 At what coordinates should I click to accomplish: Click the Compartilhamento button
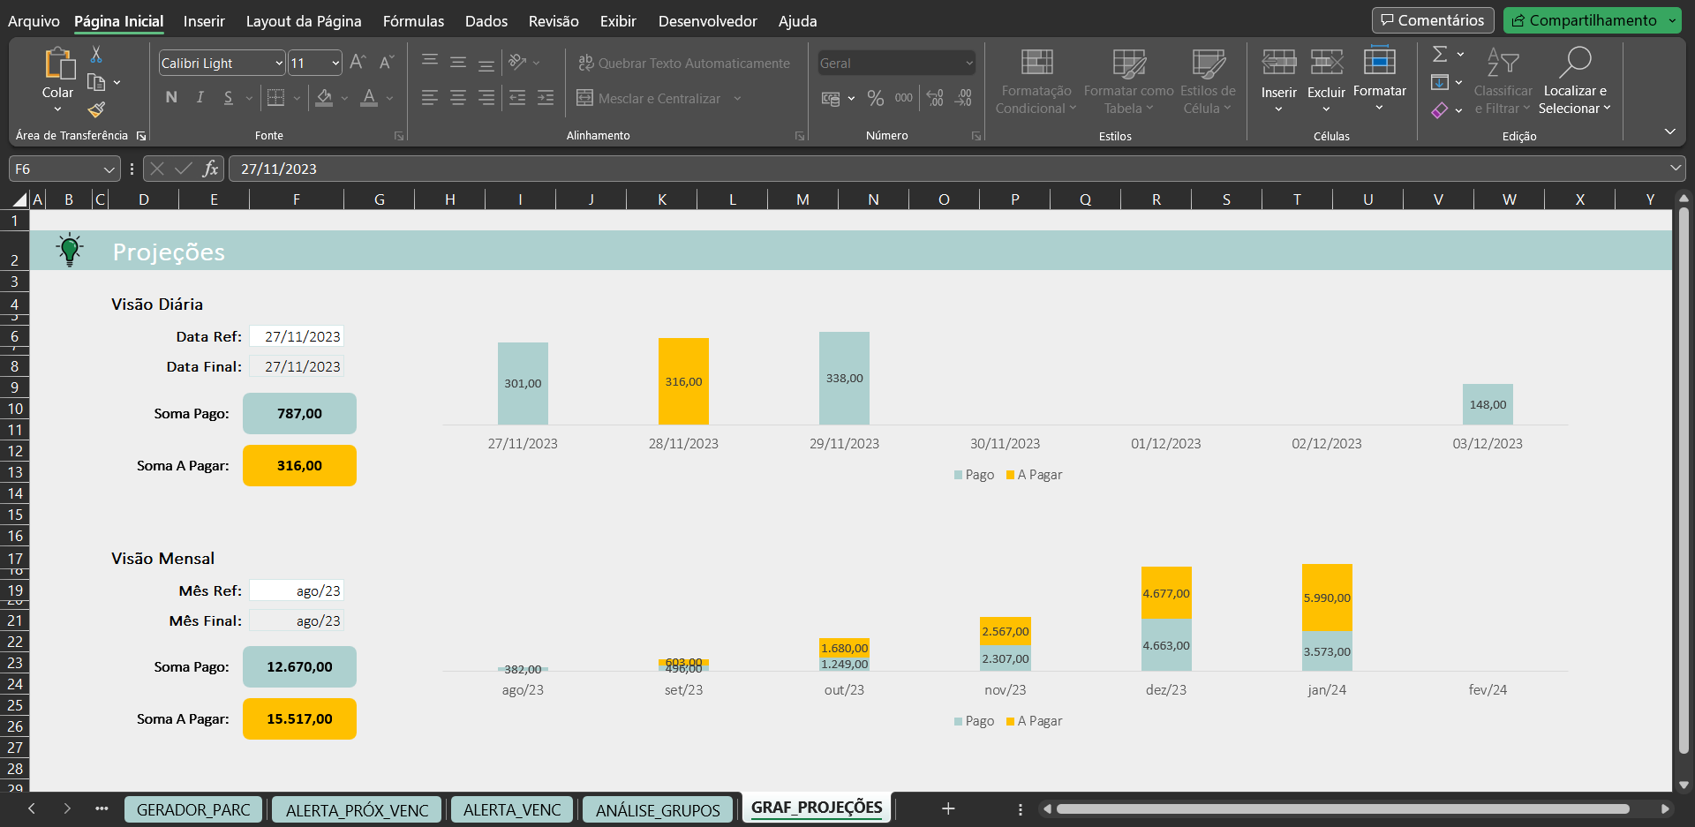click(1589, 19)
